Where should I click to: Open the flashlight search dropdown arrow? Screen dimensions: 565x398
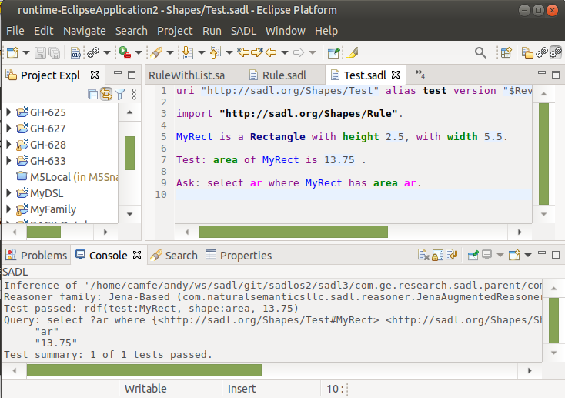[x=170, y=52]
